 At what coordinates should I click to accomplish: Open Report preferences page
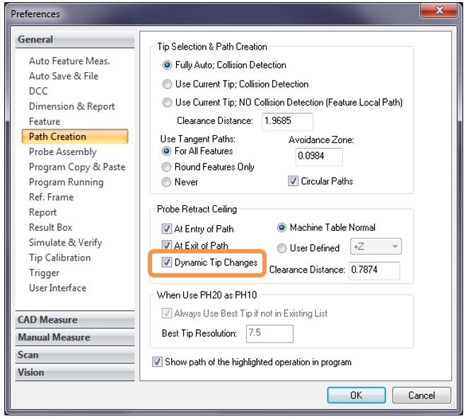pyautogui.click(x=43, y=212)
